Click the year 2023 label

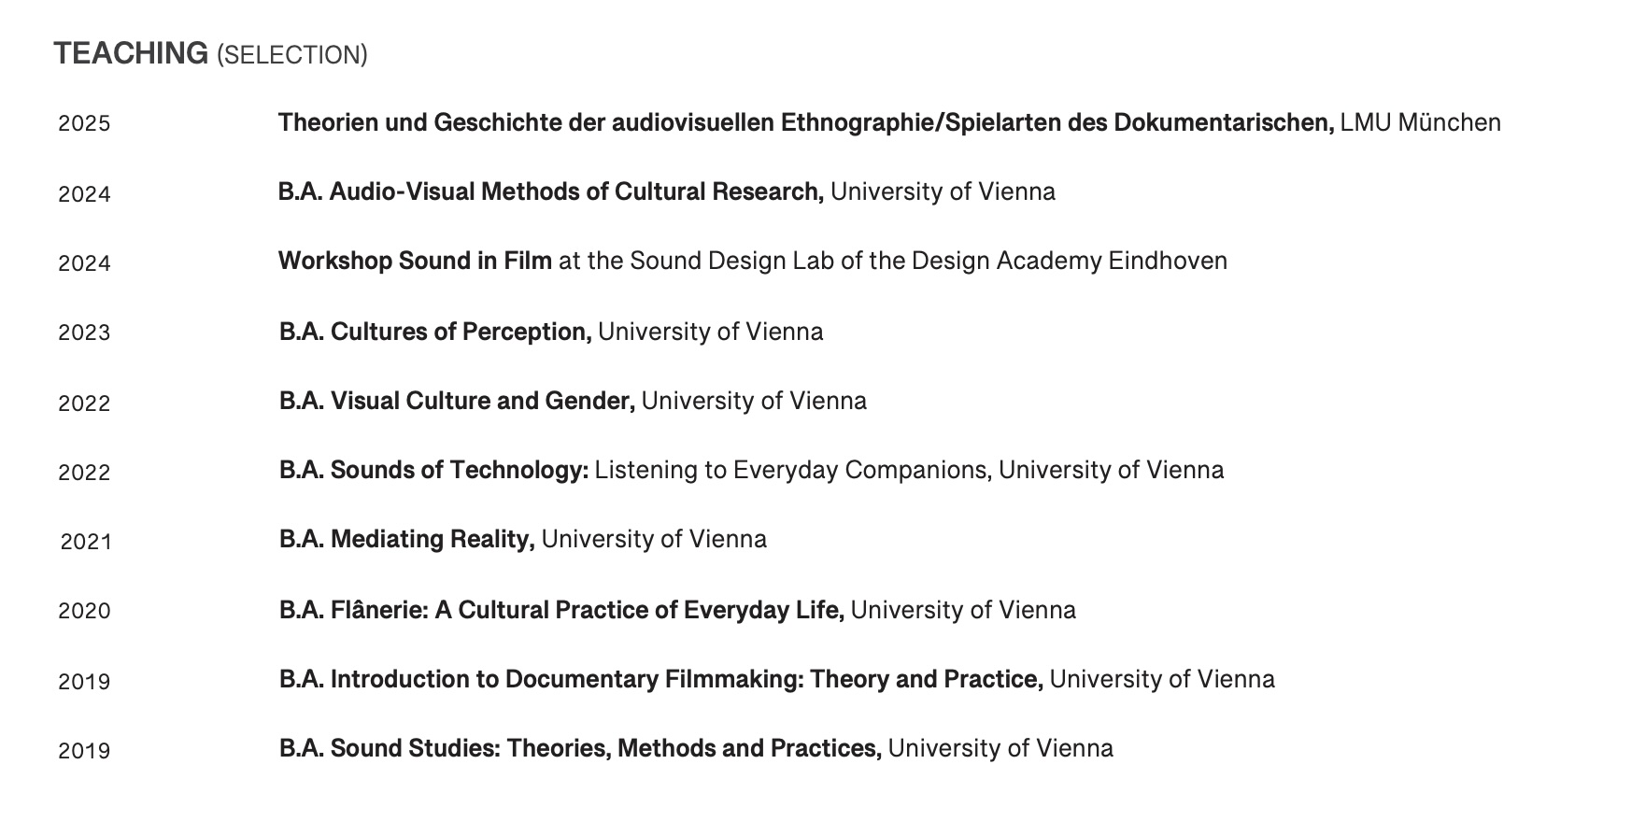point(84,333)
